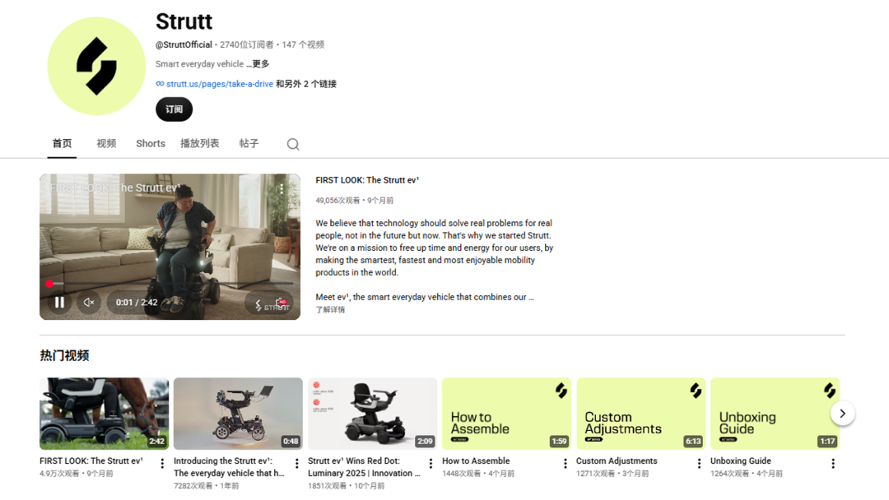Pause the featured video
The height and width of the screenshot is (500, 889).
click(x=59, y=303)
